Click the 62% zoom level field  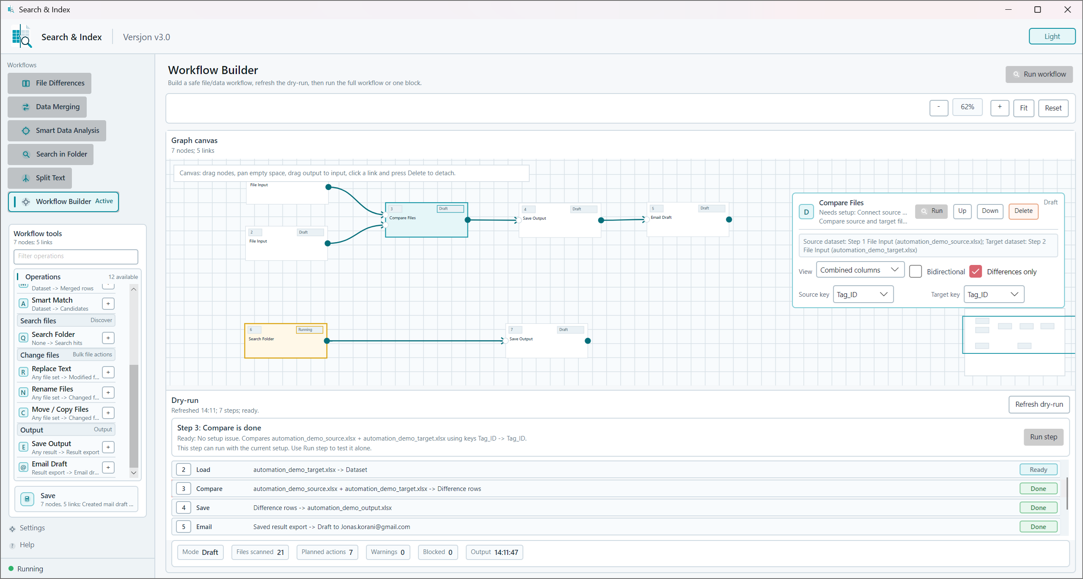click(967, 108)
